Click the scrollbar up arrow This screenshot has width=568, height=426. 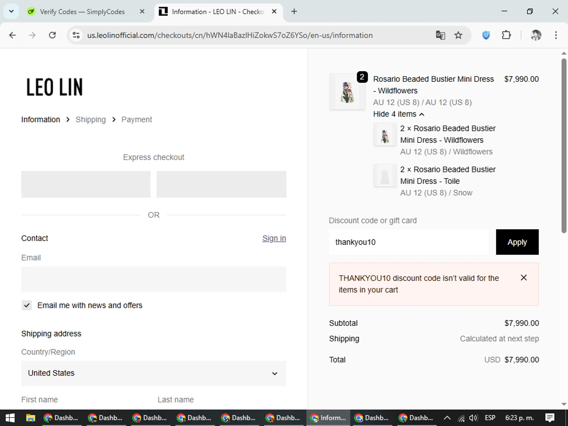click(564, 53)
